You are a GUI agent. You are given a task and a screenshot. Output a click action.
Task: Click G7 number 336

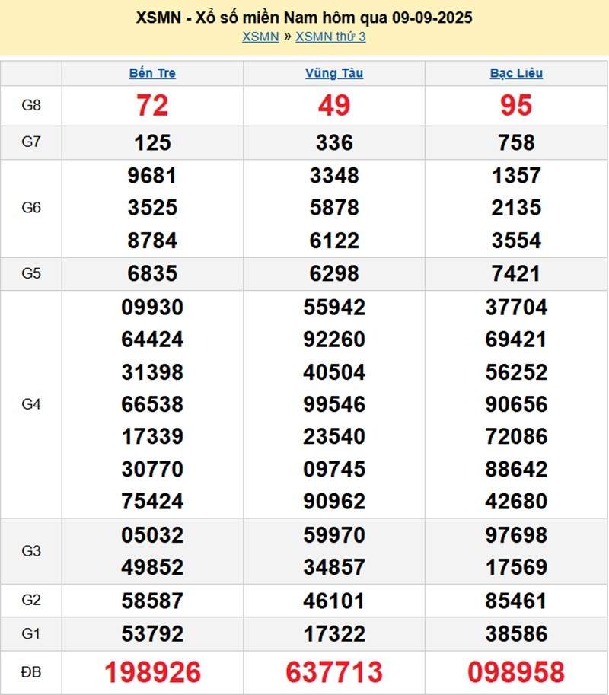point(334,142)
